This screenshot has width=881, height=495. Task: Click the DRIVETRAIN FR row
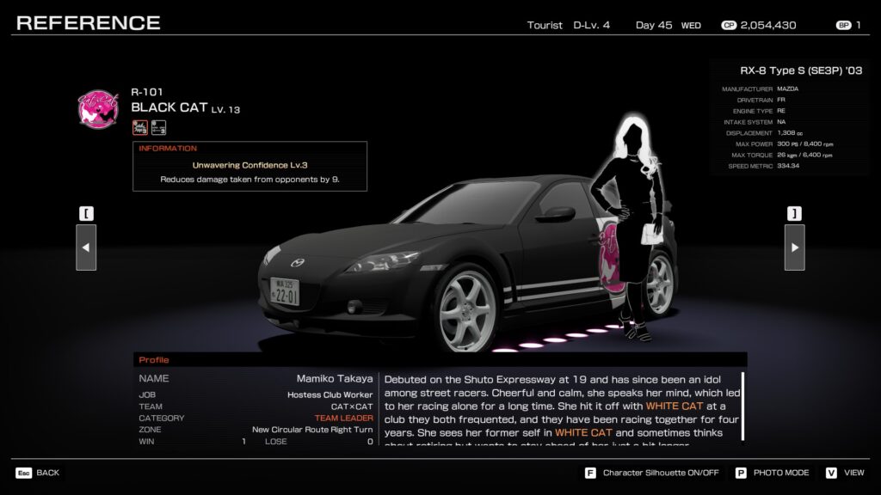click(x=761, y=100)
